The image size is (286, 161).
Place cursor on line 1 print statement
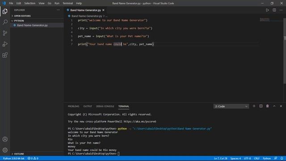pos(113,20)
